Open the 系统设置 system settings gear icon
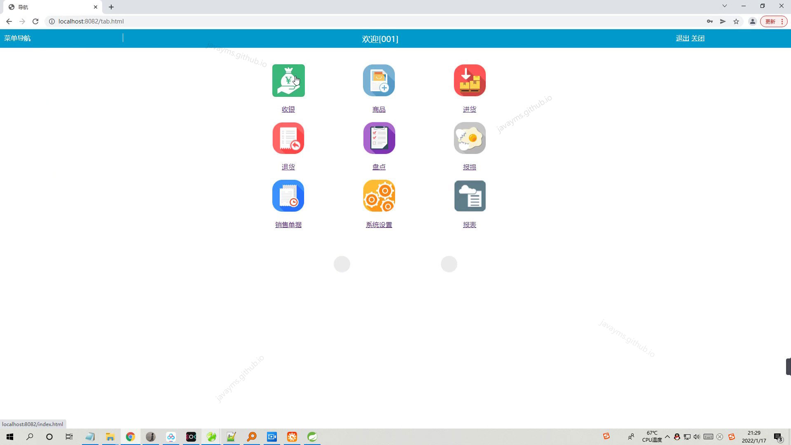The height and width of the screenshot is (445, 791). [x=379, y=196]
